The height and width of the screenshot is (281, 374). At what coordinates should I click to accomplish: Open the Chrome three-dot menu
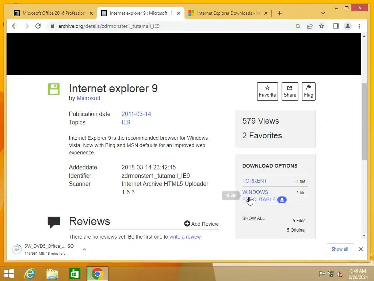[359, 26]
